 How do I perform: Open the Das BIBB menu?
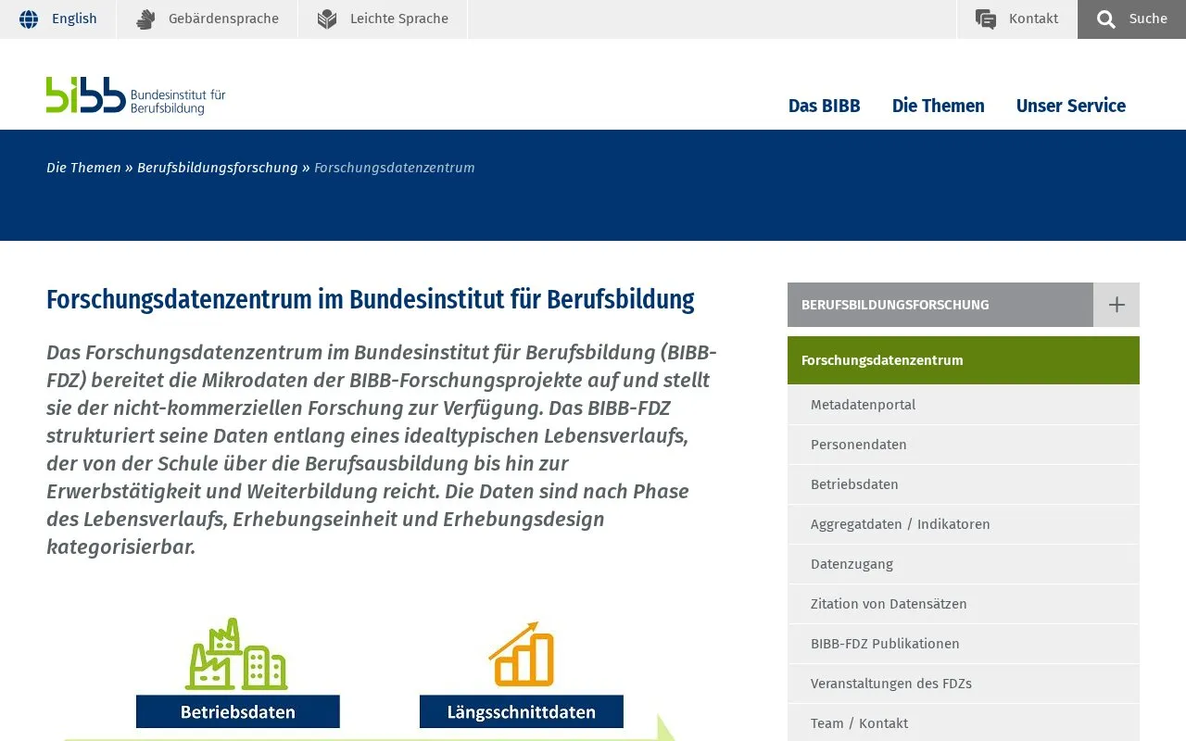(x=825, y=106)
